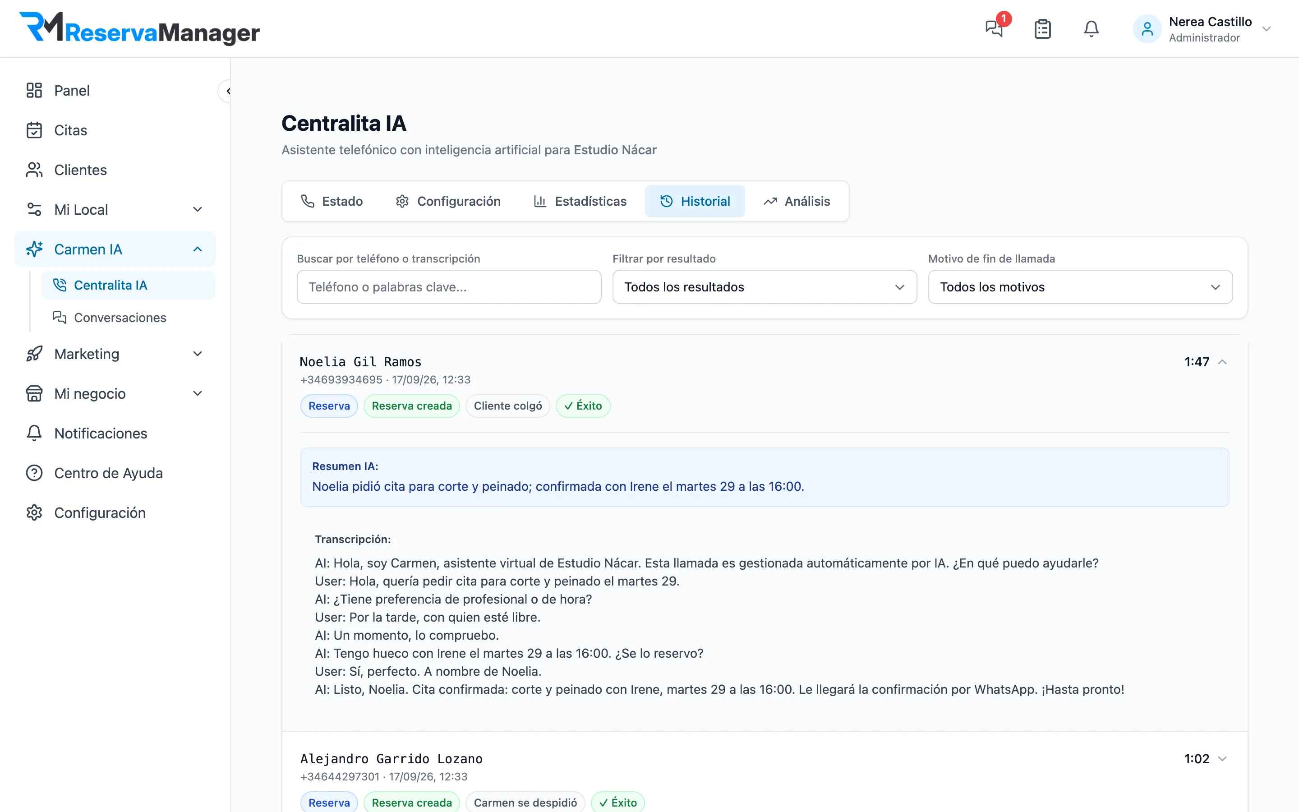Open Centralita IA in the sidebar
The image size is (1299, 812).
(128, 285)
